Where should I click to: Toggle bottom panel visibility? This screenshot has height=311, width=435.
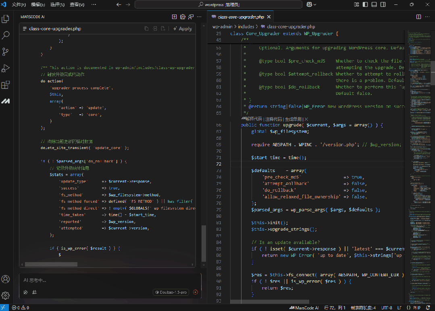[x=374, y=4]
